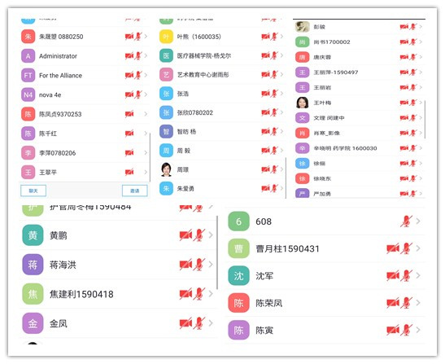Expand the chevron next to 陈千红
This screenshot has width=445, height=364.
click(146, 134)
